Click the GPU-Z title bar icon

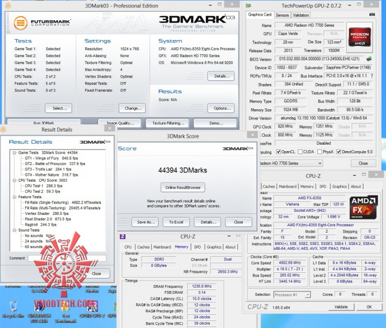(x=248, y=6)
